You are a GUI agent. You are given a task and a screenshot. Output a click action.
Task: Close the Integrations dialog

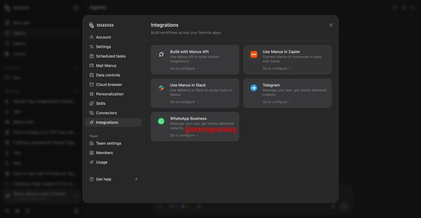pos(331,25)
